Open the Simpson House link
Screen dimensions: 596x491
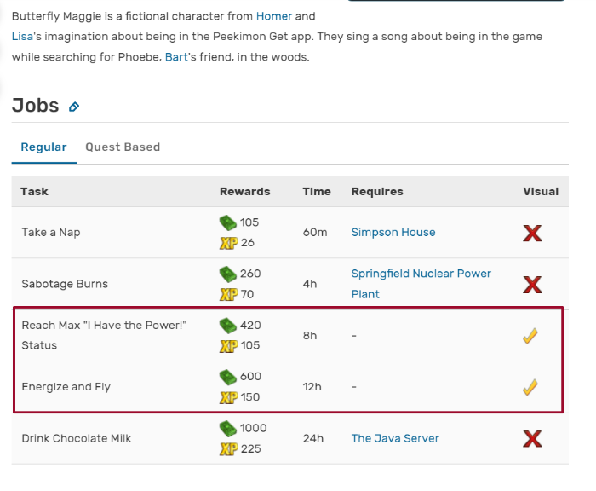tap(393, 233)
